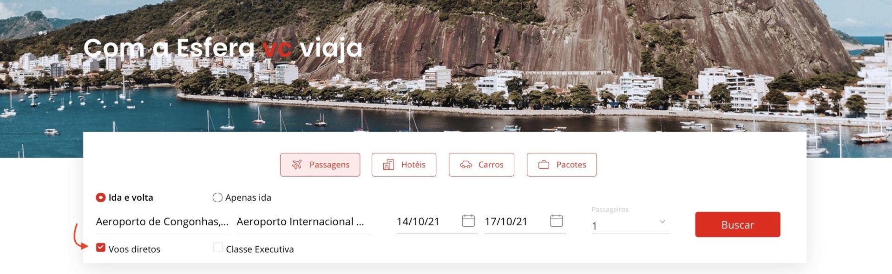The width and height of the screenshot is (892, 274).
Task: Open the departure date calendar icon
Action: (468, 221)
